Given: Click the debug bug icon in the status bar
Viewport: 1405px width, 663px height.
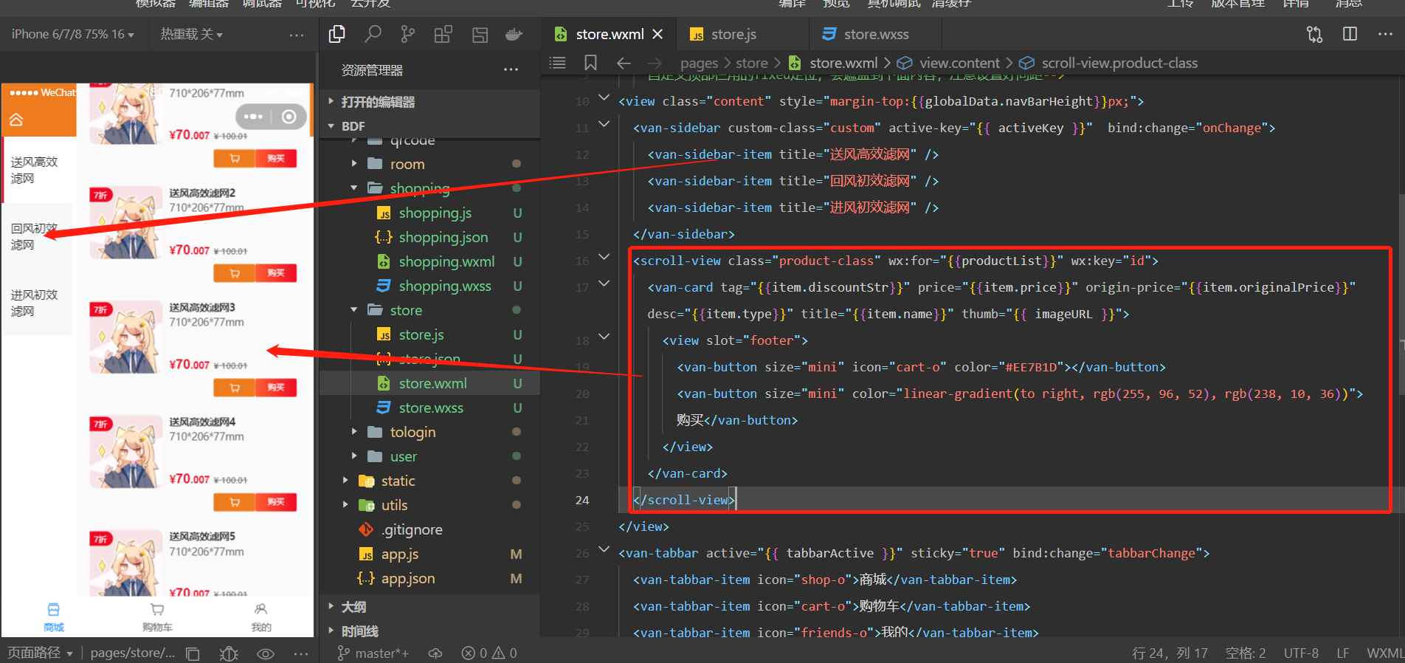Looking at the screenshot, I should 229,653.
